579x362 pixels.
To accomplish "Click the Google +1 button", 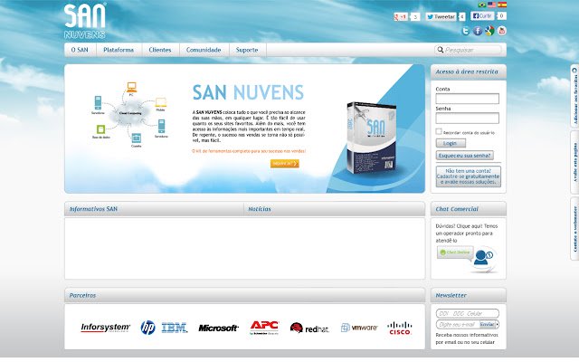I will (x=401, y=16).
